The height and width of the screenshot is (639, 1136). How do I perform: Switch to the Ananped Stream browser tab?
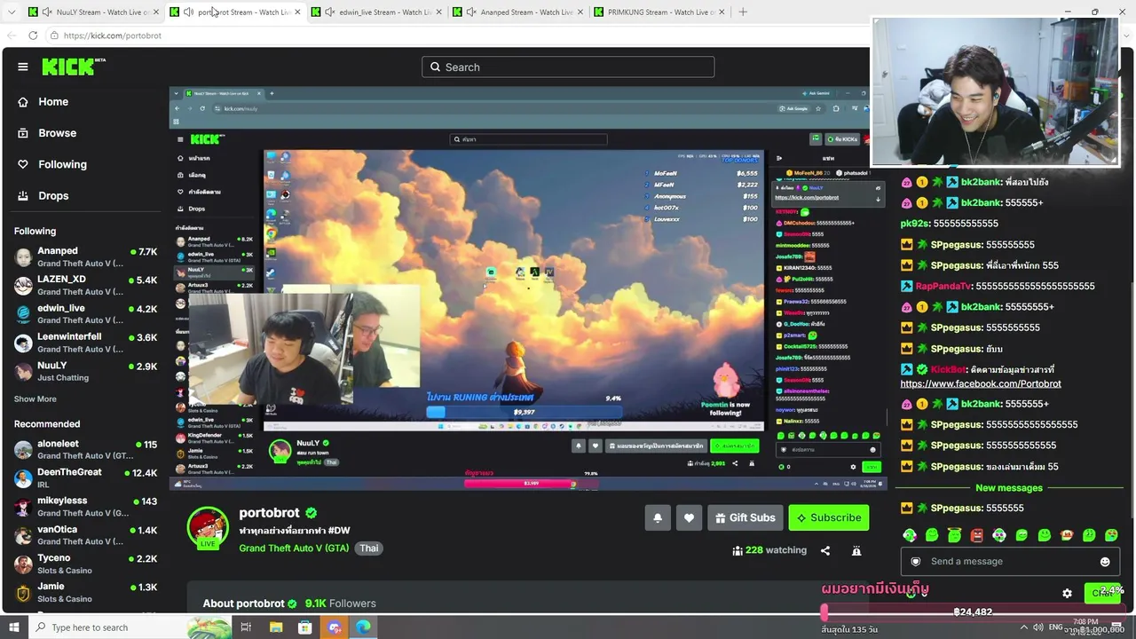pyautogui.click(x=521, y=12)
